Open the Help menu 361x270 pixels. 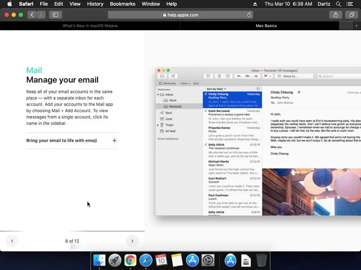pyautogui.click(x=172, y=4)
